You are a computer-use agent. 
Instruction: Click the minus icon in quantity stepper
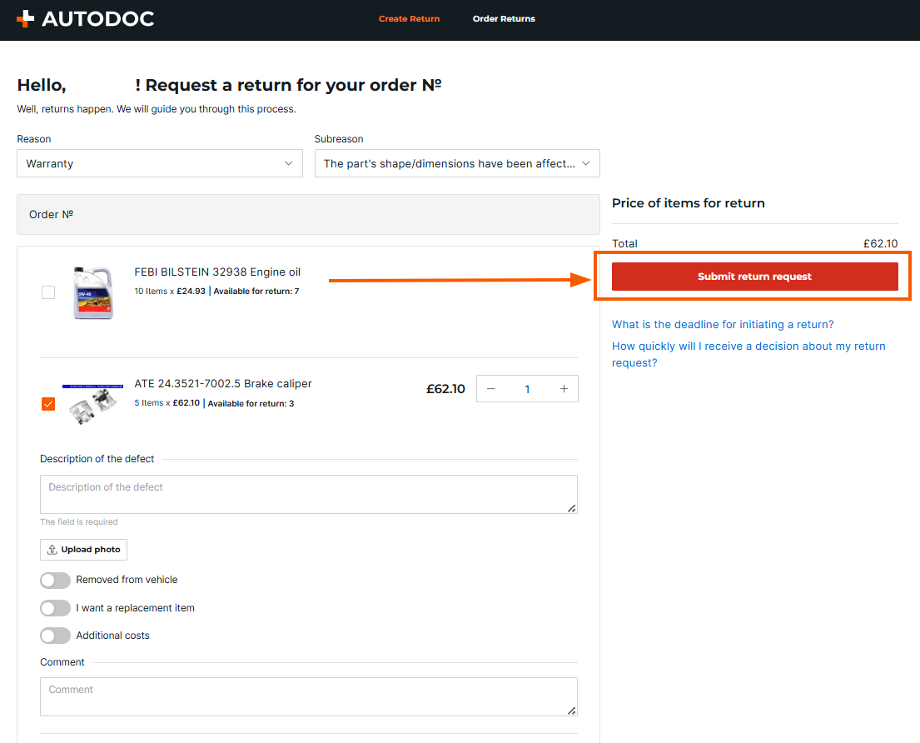(491, 389)
